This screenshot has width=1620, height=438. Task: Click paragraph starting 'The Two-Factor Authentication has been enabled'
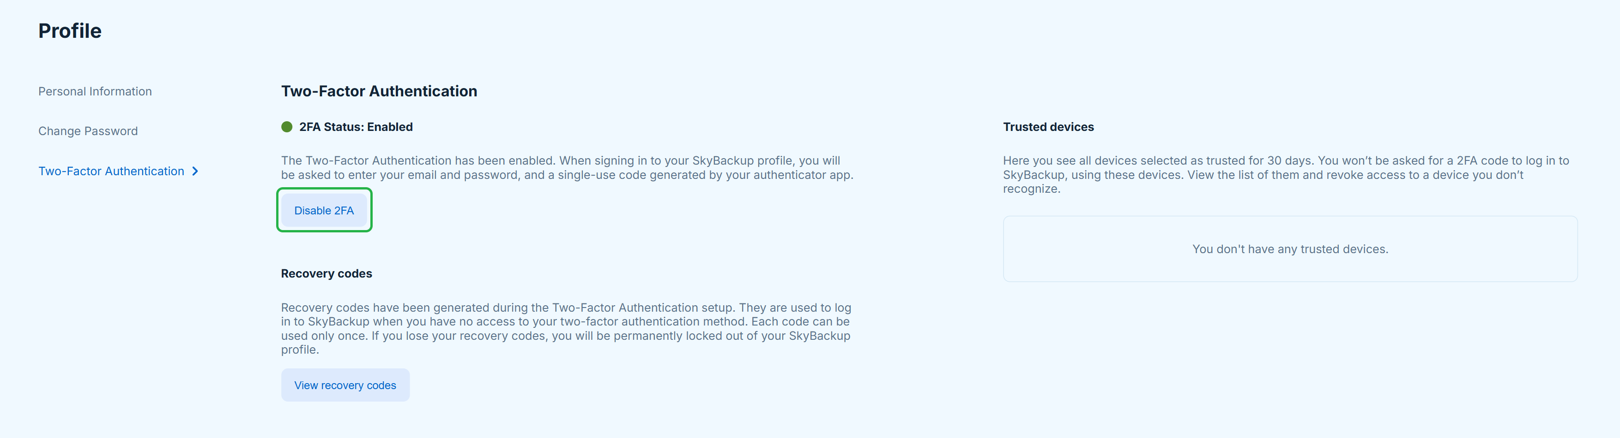[x=567, y=167]
